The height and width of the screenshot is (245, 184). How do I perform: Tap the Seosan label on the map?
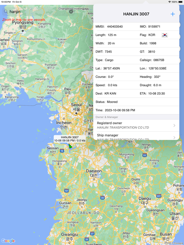pyautogui.click(x=53, y=150)
